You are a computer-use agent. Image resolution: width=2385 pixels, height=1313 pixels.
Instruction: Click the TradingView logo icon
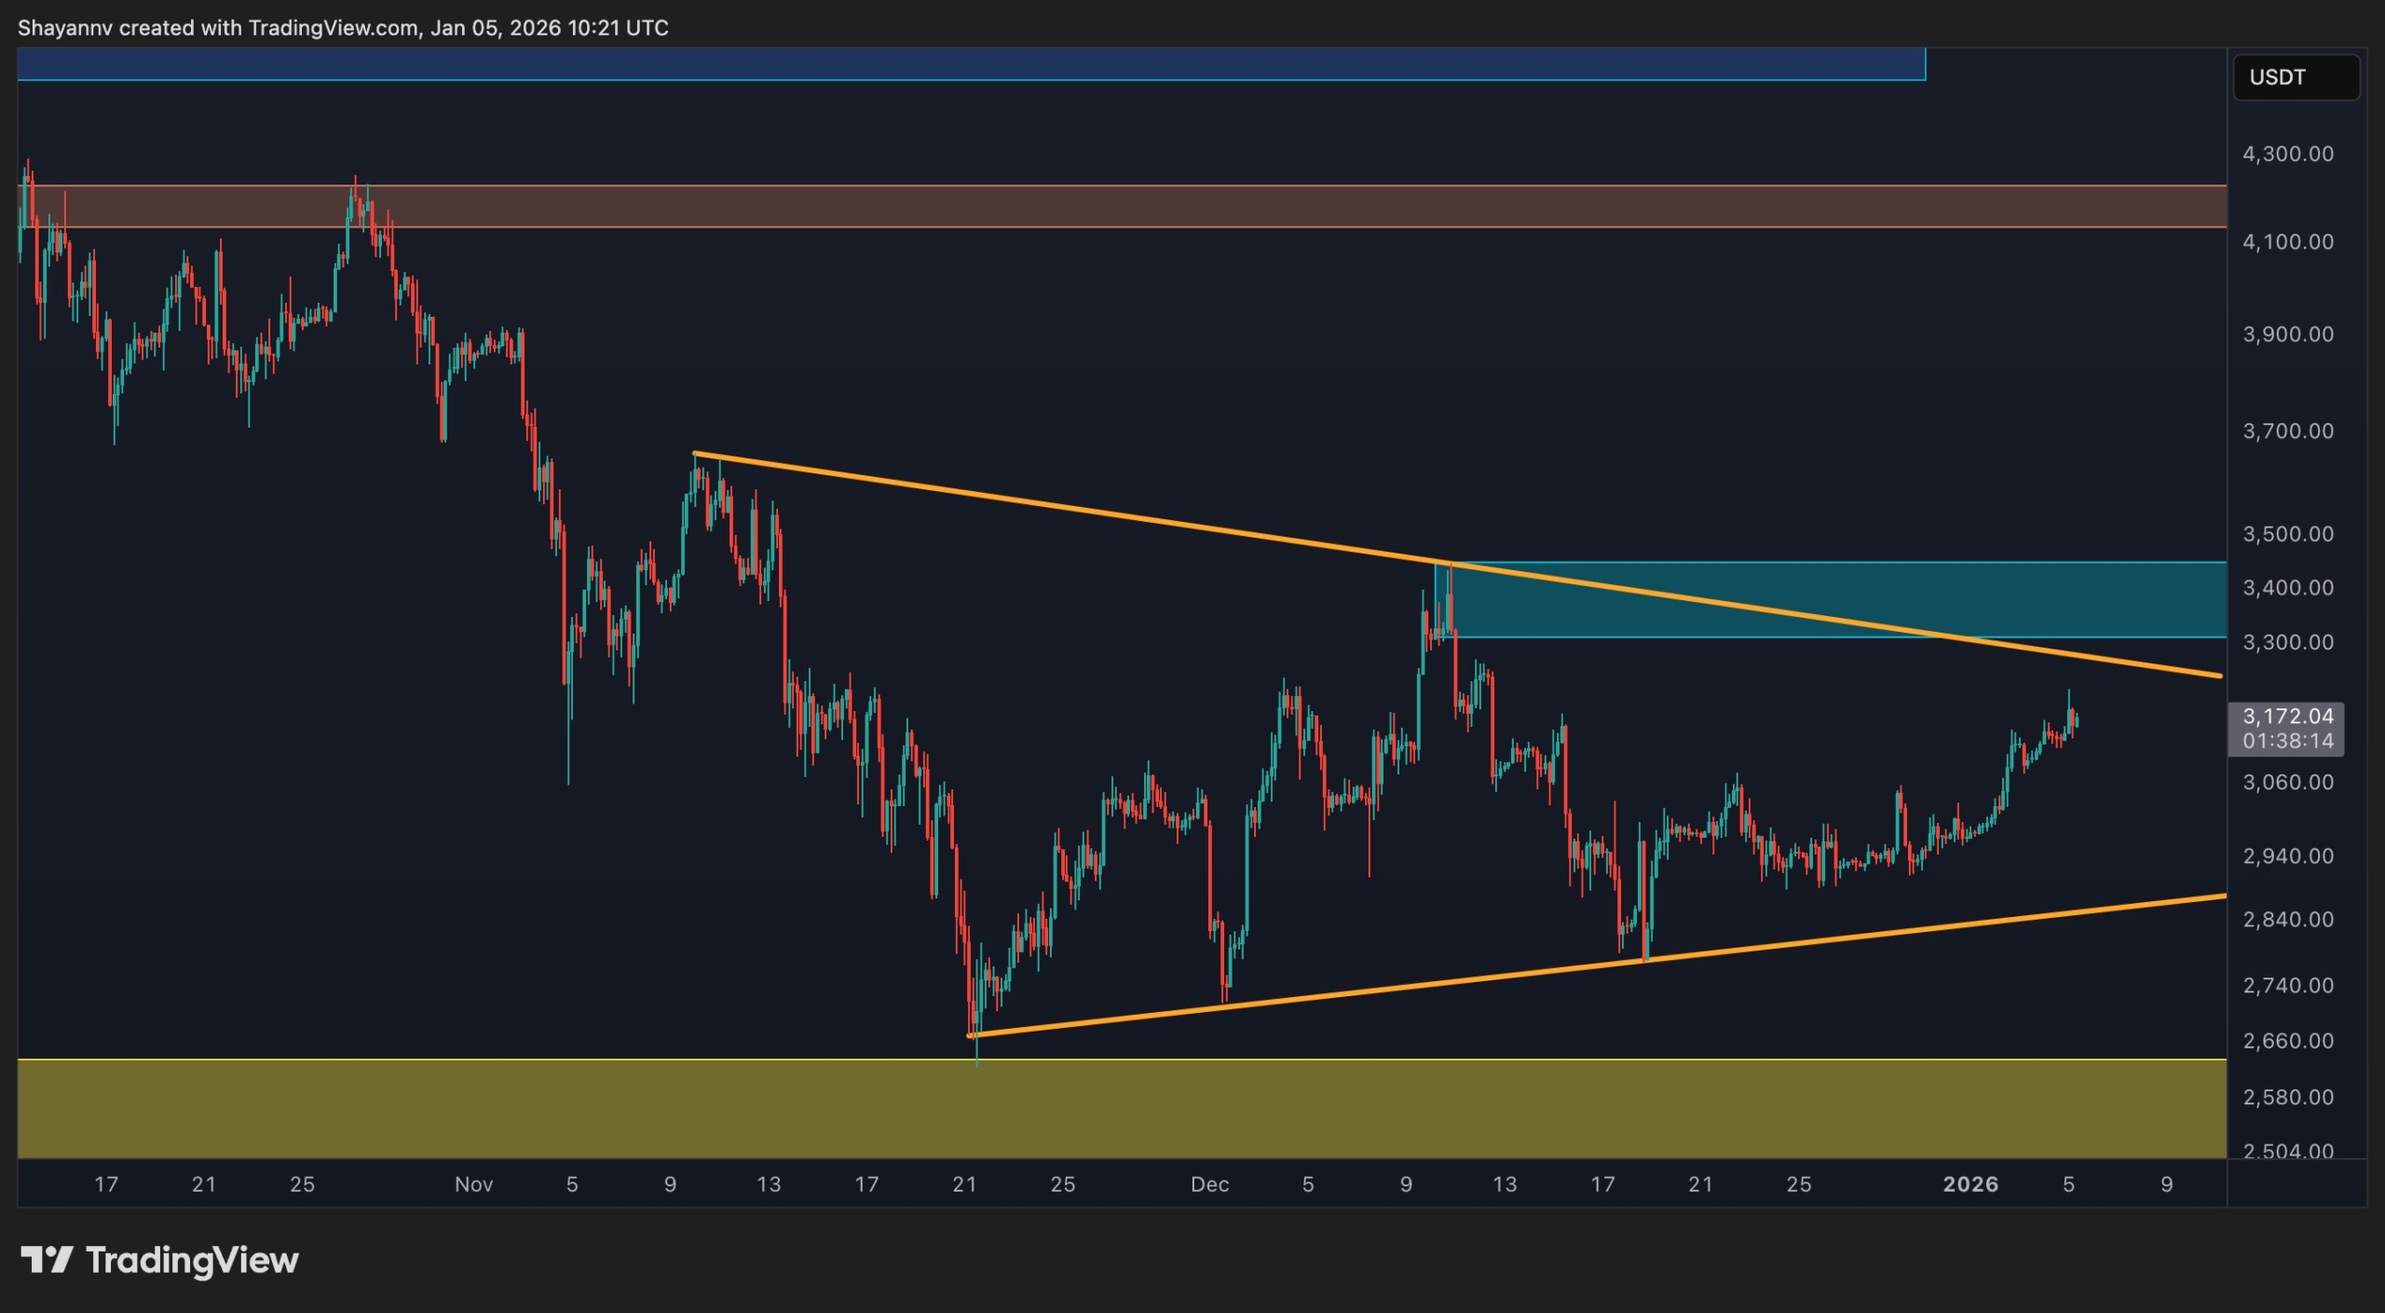[47, 1260]
